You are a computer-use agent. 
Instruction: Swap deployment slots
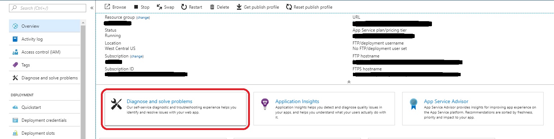click(166, 7)
